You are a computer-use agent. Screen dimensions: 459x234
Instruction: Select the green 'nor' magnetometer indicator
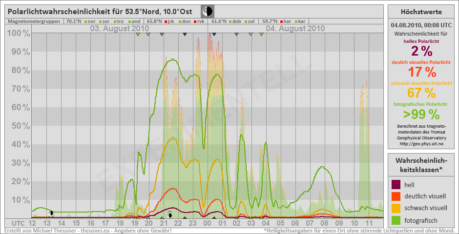tap(86, 21)
